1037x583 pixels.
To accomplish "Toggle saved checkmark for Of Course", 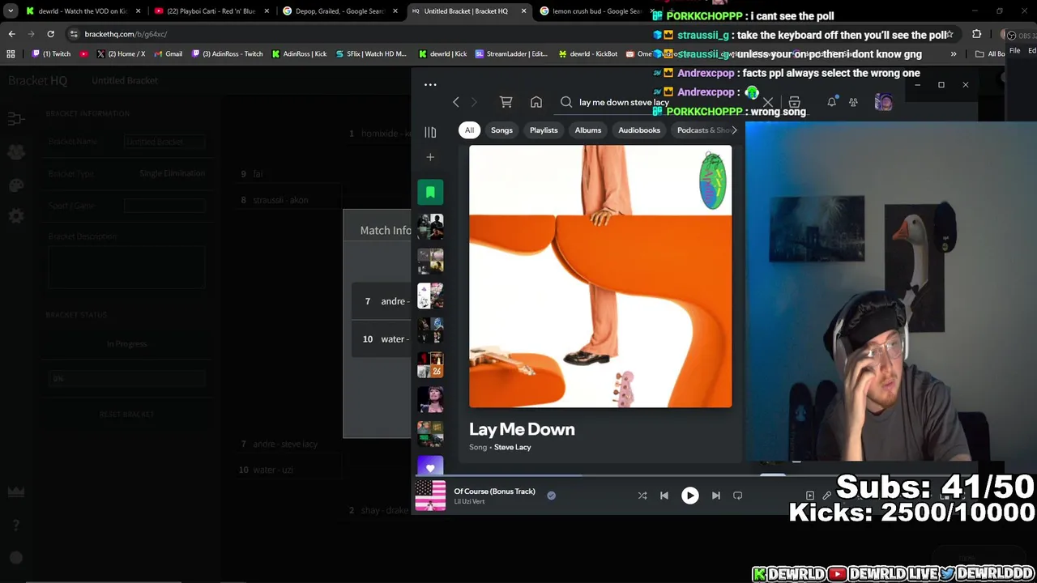I will click(x=551, y=496).
